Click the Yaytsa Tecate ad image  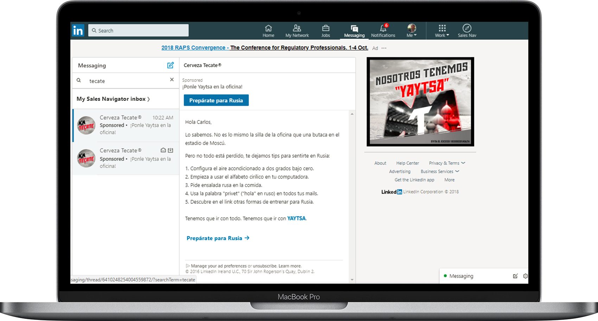pos(420,102)
